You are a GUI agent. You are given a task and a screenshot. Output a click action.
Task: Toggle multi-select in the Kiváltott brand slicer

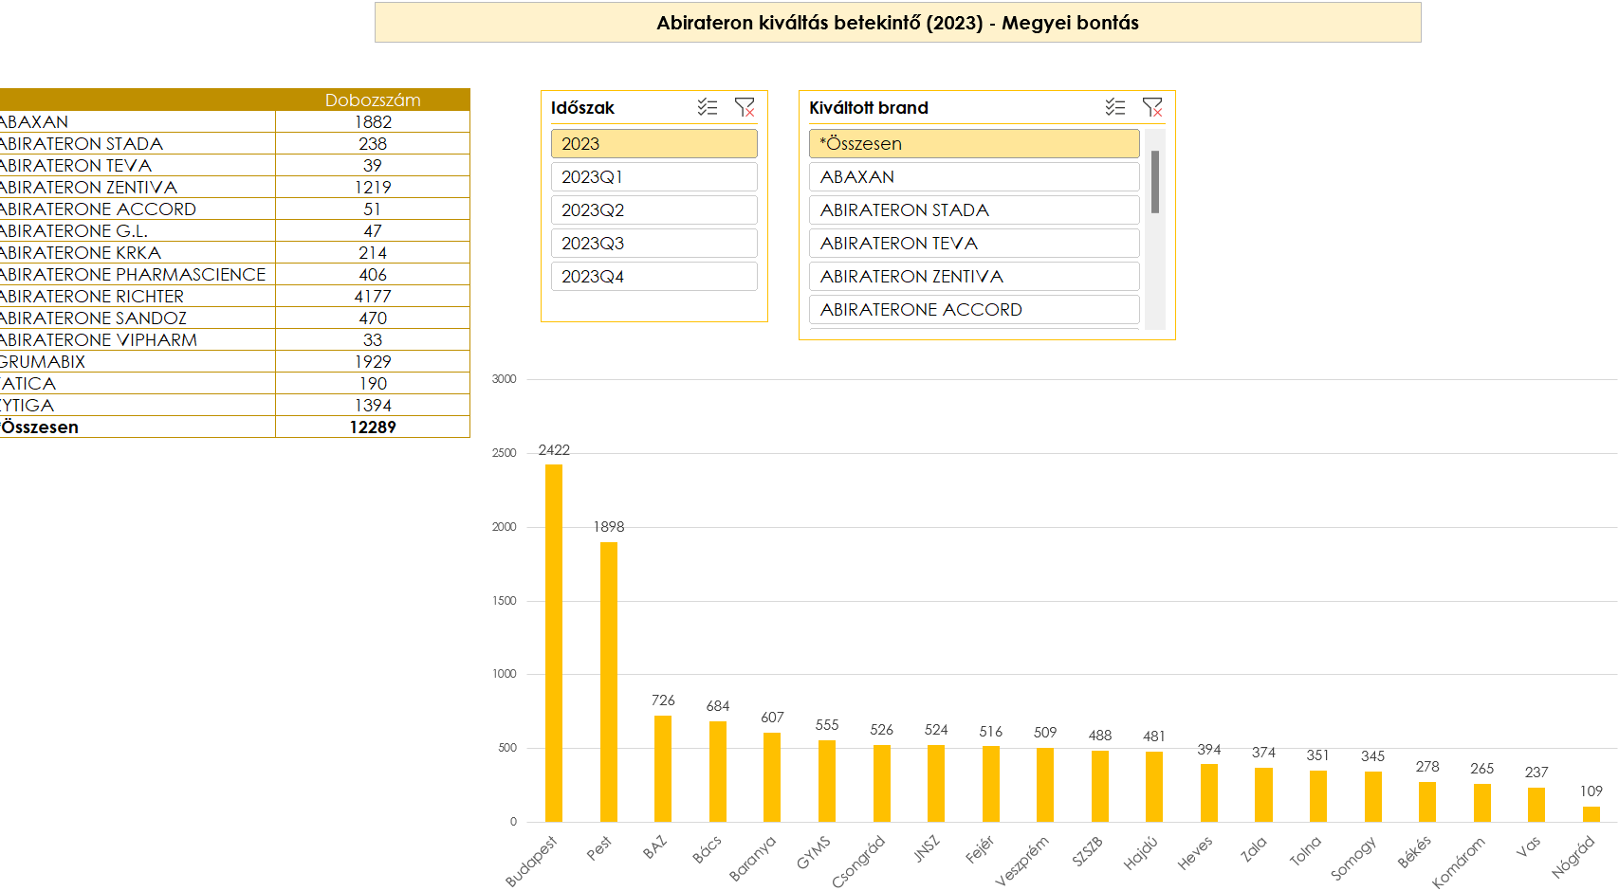coord(1115,107)
